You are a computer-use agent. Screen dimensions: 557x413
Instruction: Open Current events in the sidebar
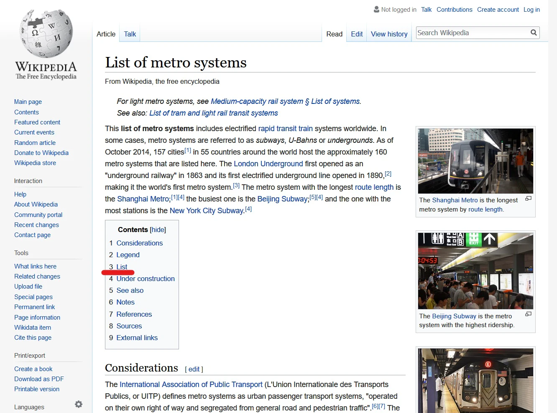pos(34,132)
